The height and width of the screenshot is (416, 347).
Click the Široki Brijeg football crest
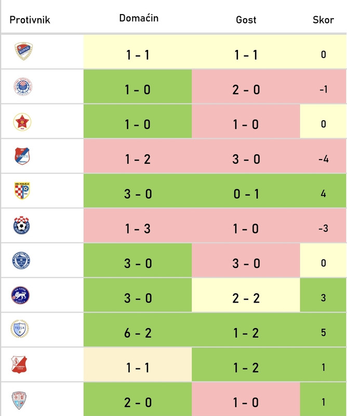click(21, 225)
